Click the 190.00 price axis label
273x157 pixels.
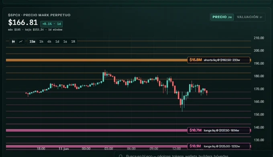pyautogui.click(x=259, y=64)
